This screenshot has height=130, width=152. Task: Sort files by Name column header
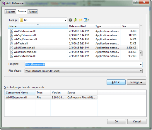click(38, 26)
